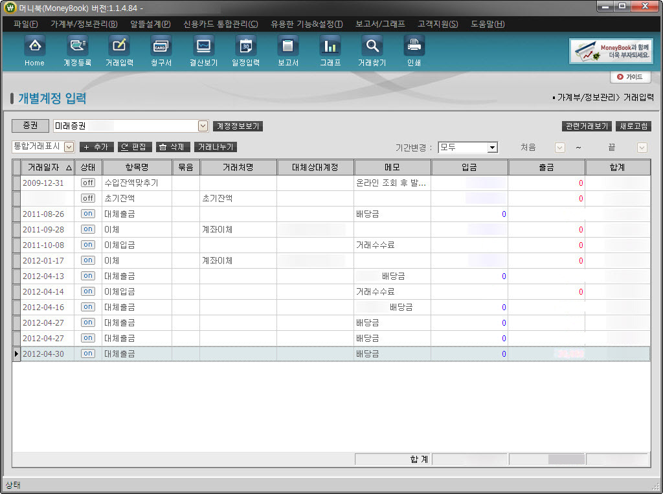Open the 일정입력 calendar icon
Screen dimensions: 663x494
[245, 47]
